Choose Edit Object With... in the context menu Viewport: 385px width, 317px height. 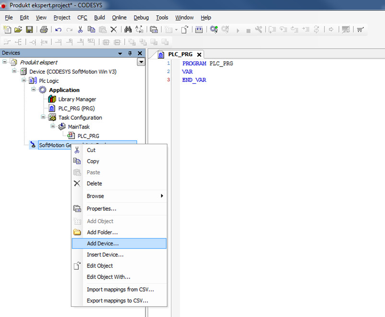click(119, 277)
